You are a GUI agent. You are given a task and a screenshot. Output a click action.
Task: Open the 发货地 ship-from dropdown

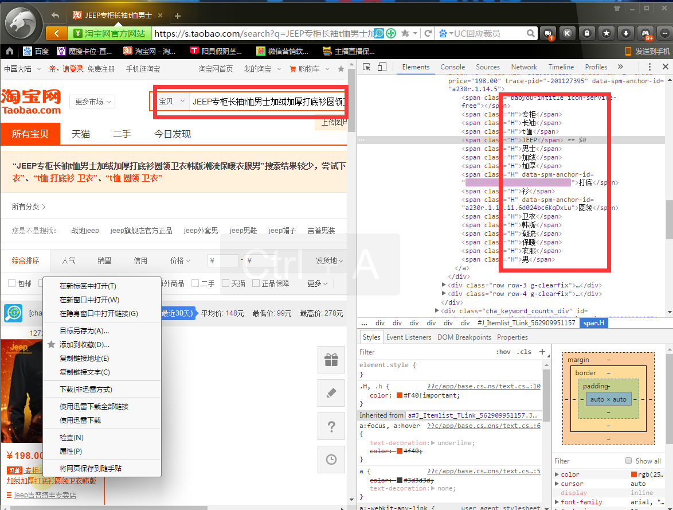coord(329,260)
